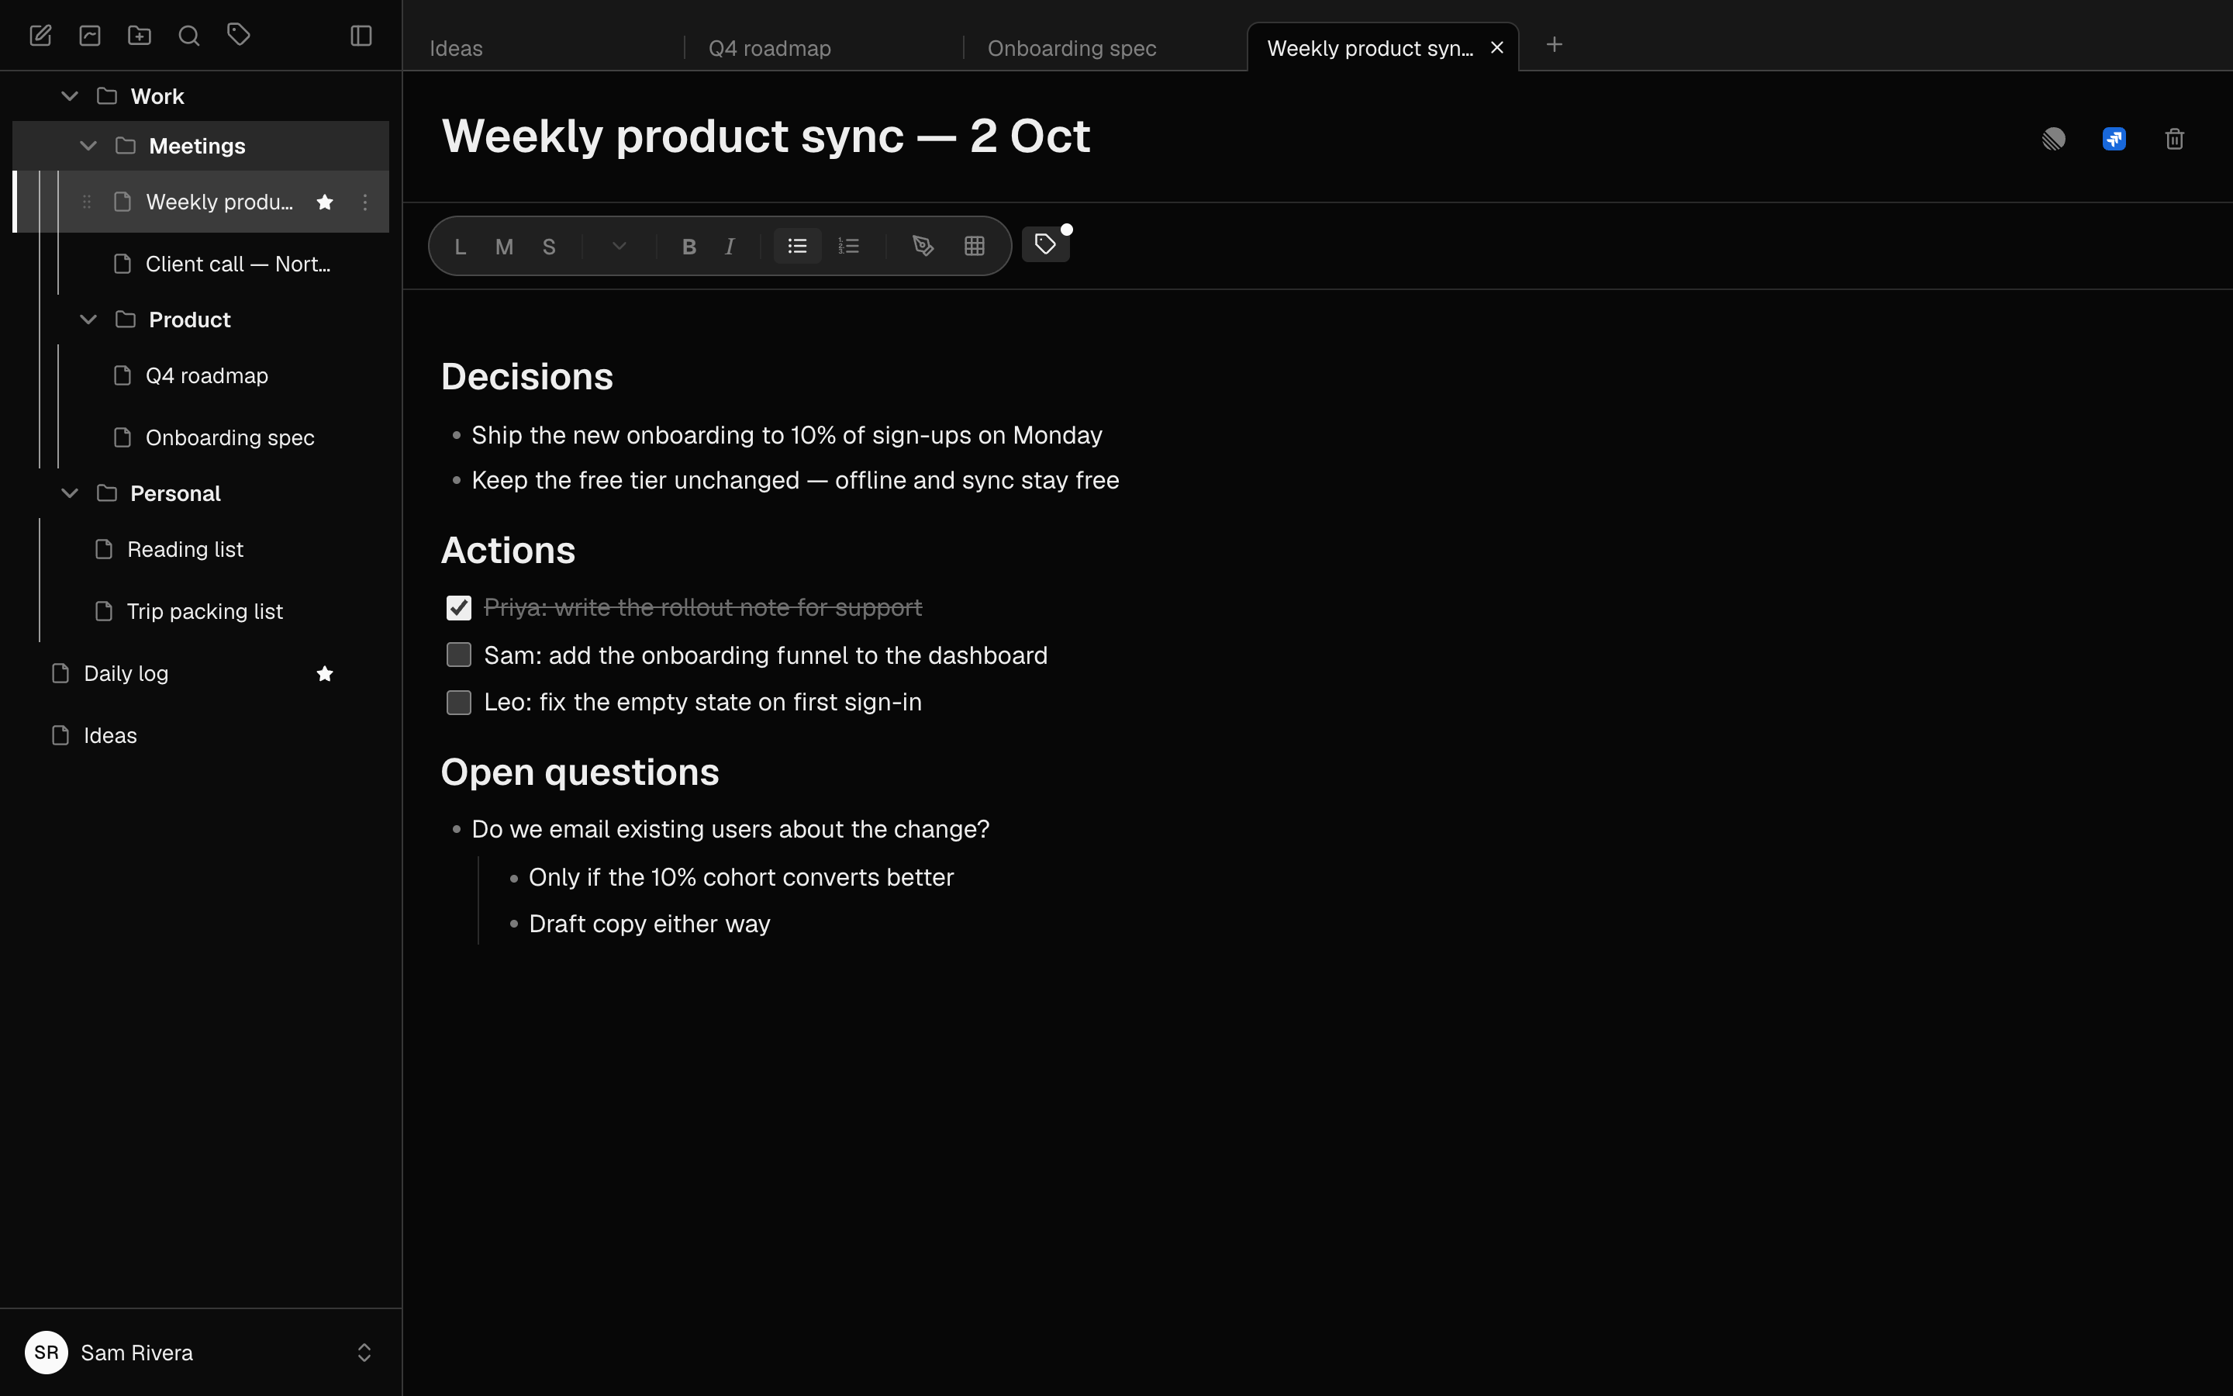The height and width of the screenshot is (1396, 2233).
Task: Check off Sam's onboarding funnel task
Action: point(458,655)
